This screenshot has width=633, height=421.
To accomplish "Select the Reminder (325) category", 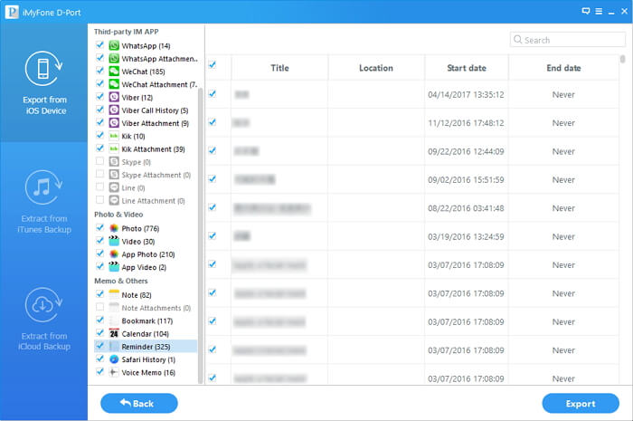I will click(146, 346).
